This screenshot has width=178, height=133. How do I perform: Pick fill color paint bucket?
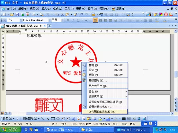[x=101, y=119]
